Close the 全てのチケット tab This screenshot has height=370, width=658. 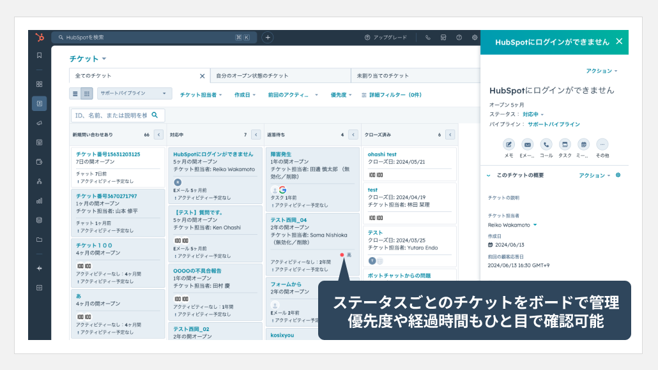point(203,76)
